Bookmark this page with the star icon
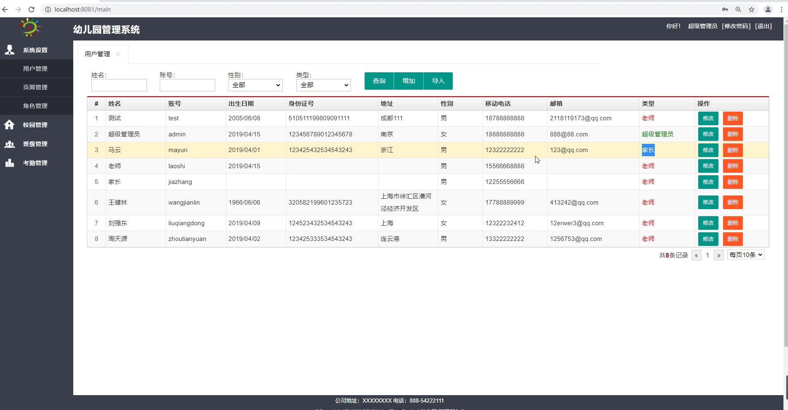Viewport: 788px width, 410px height. [752, 10]
